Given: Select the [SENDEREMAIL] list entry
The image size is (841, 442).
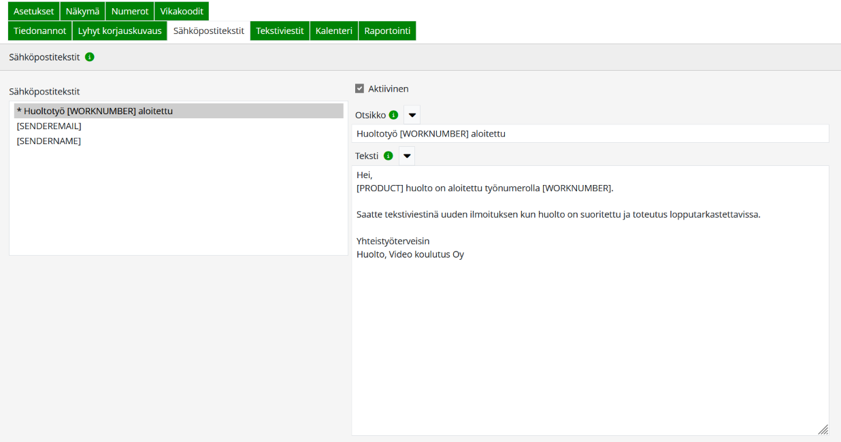Looking at the screenshot, I should [x=49, y=126].
